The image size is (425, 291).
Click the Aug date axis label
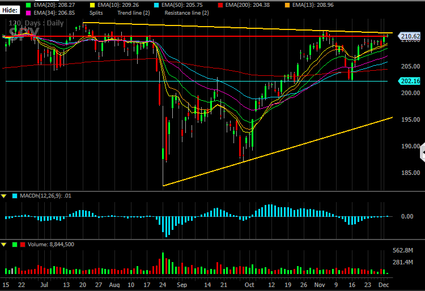click(x=114, y=285)
